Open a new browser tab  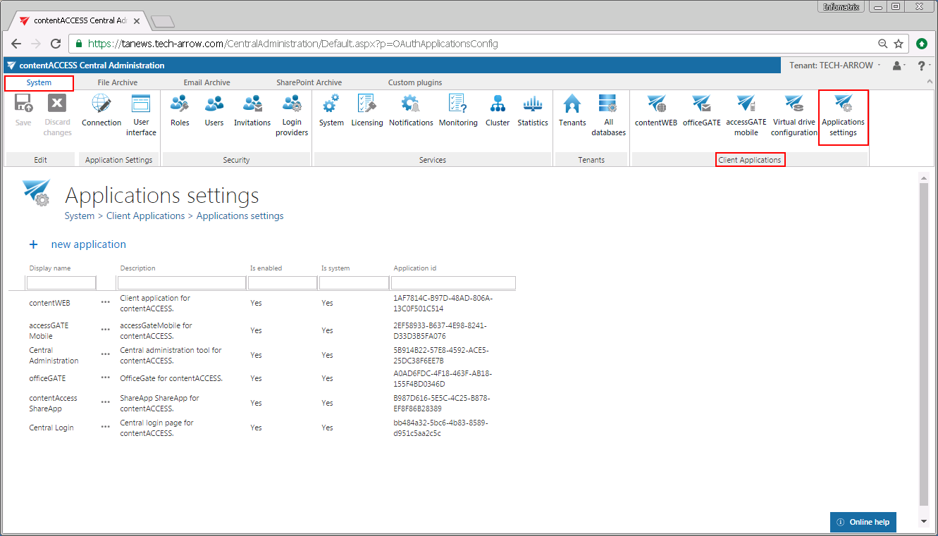pos(163,21)
